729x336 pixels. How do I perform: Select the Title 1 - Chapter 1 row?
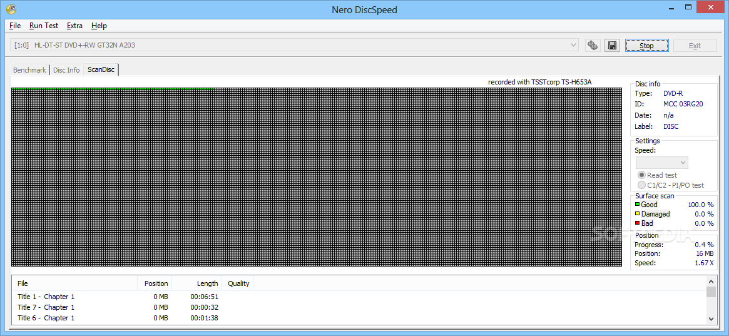click(358, 297)
